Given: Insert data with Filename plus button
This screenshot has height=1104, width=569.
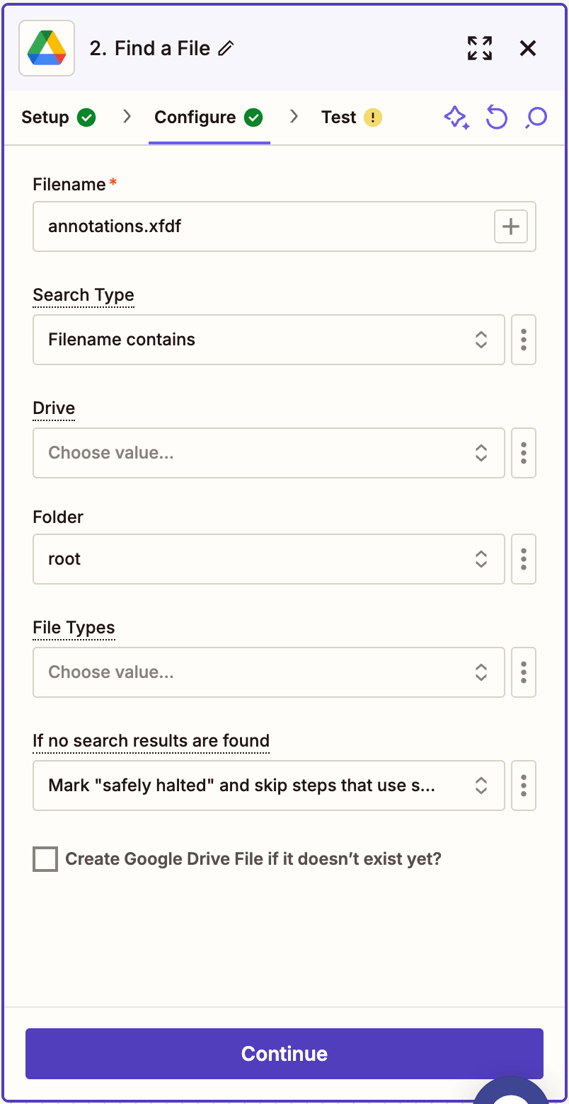Looking at the screenshot, I should (x=511, y=226).
